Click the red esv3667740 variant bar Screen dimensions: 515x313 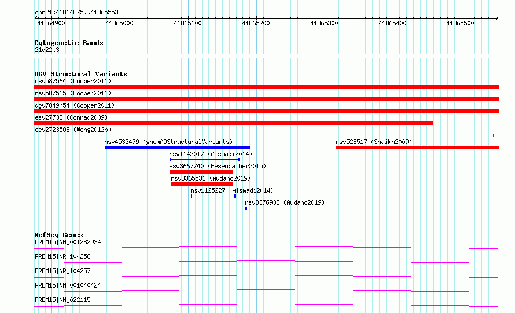tap(201, 172)
